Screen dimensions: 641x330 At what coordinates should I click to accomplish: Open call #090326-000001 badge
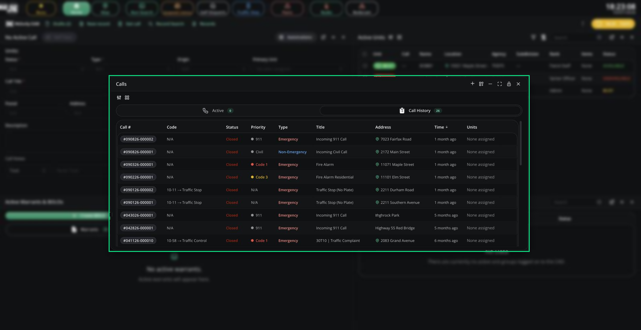[x=138, y=164]
